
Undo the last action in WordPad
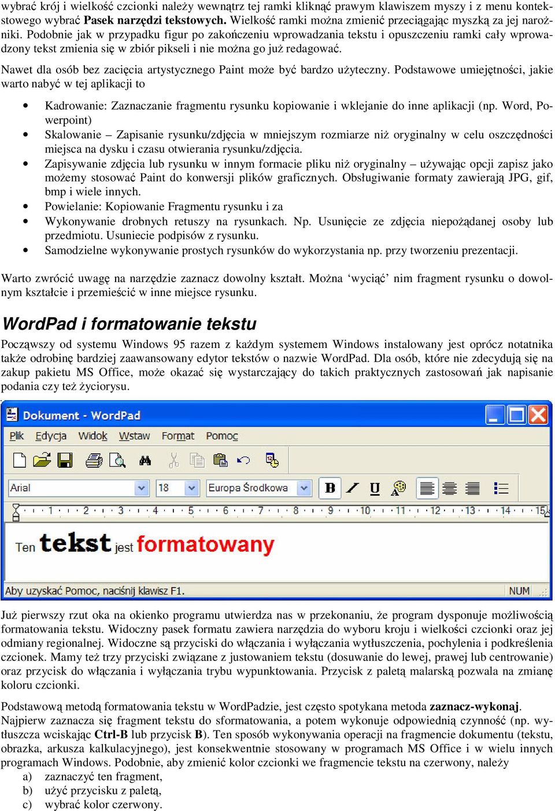point(243,460)
